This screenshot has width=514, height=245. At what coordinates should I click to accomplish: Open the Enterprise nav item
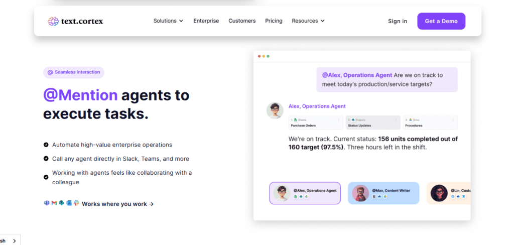click(206, 21)
